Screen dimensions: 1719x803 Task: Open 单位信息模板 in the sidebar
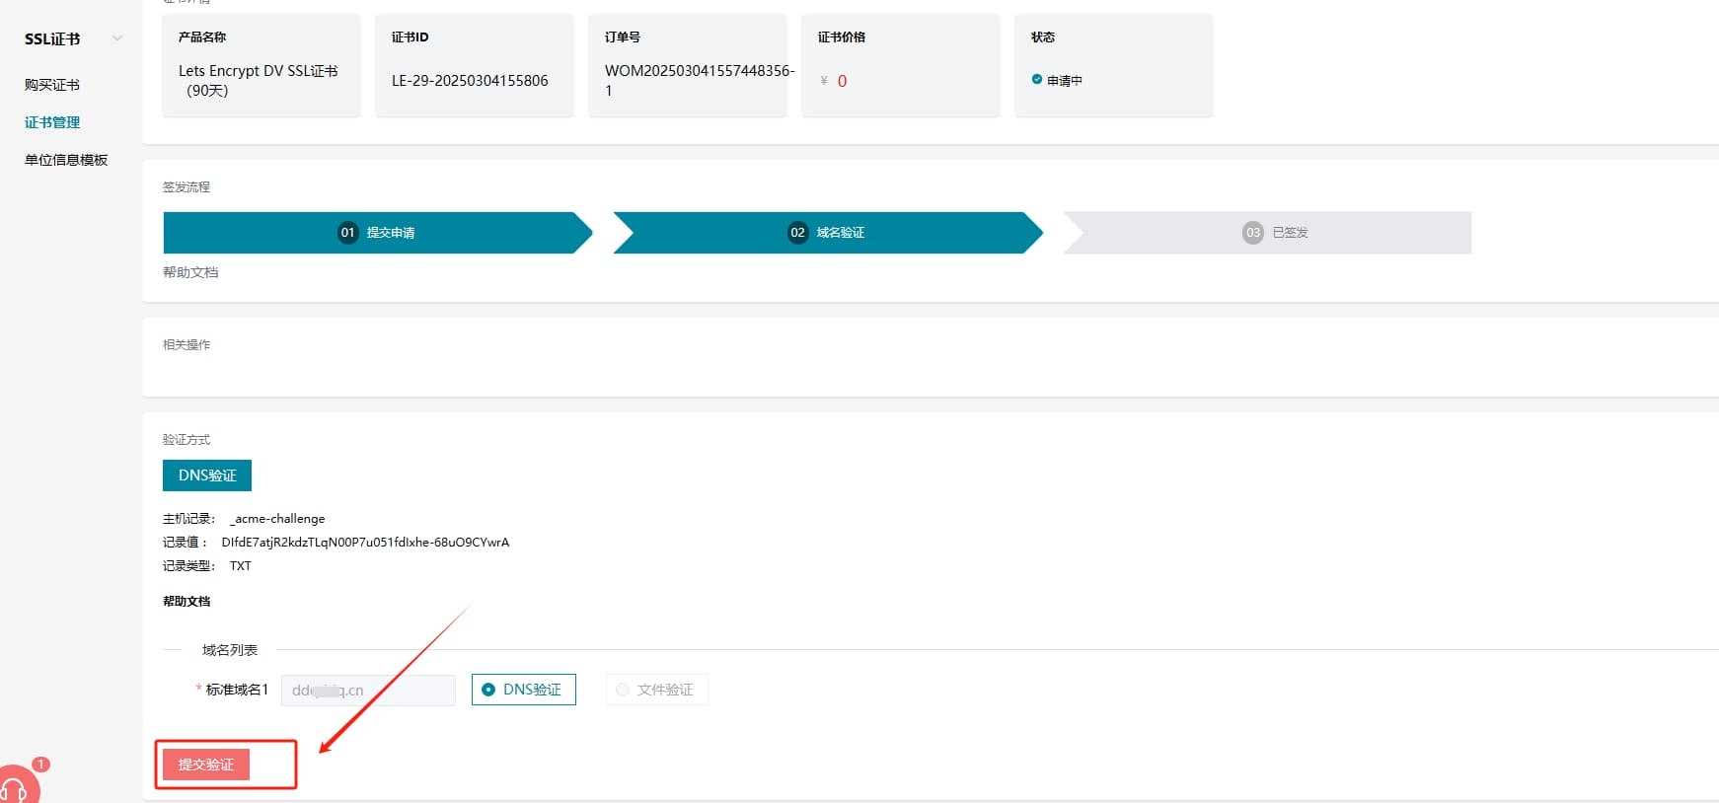[x=66, y=160]
